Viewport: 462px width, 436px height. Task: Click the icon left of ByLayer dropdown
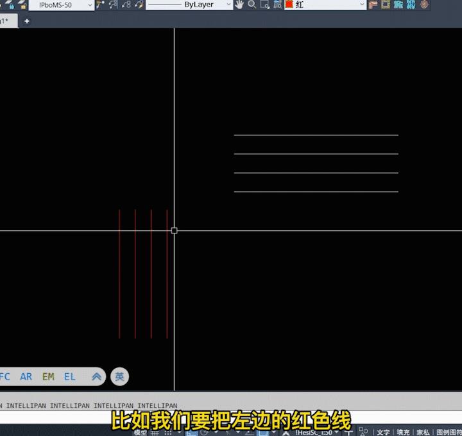[x=139, y=4]
